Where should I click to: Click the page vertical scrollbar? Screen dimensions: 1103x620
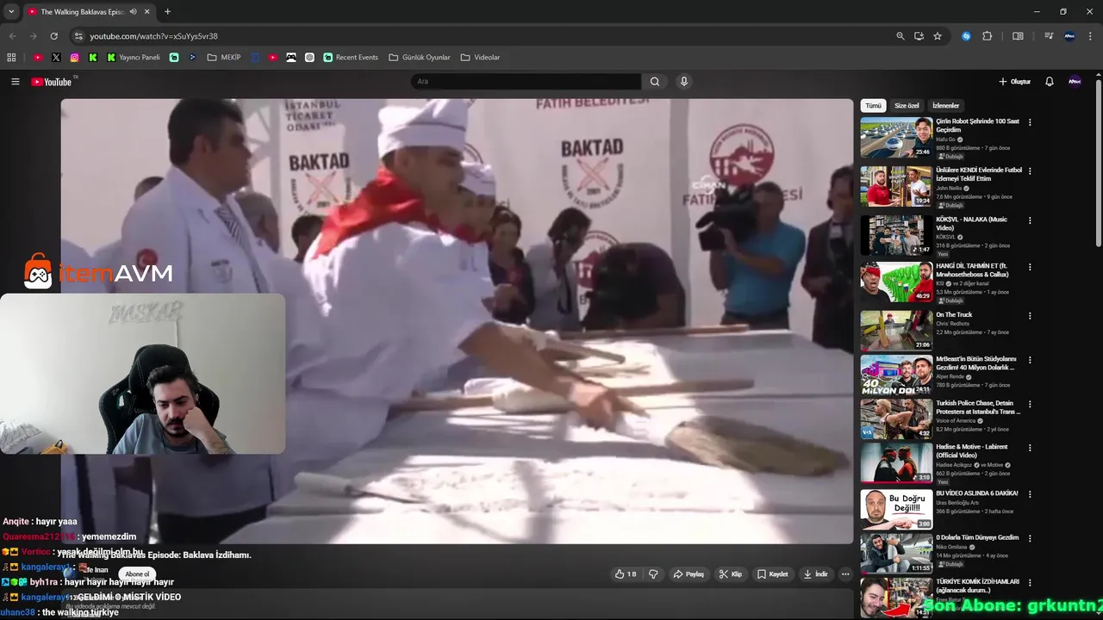1098,164
